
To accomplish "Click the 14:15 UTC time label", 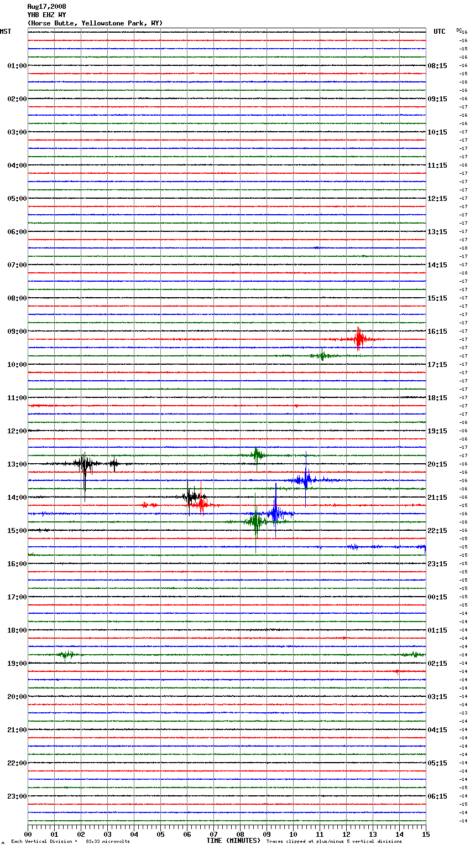I will pos(437,265).
